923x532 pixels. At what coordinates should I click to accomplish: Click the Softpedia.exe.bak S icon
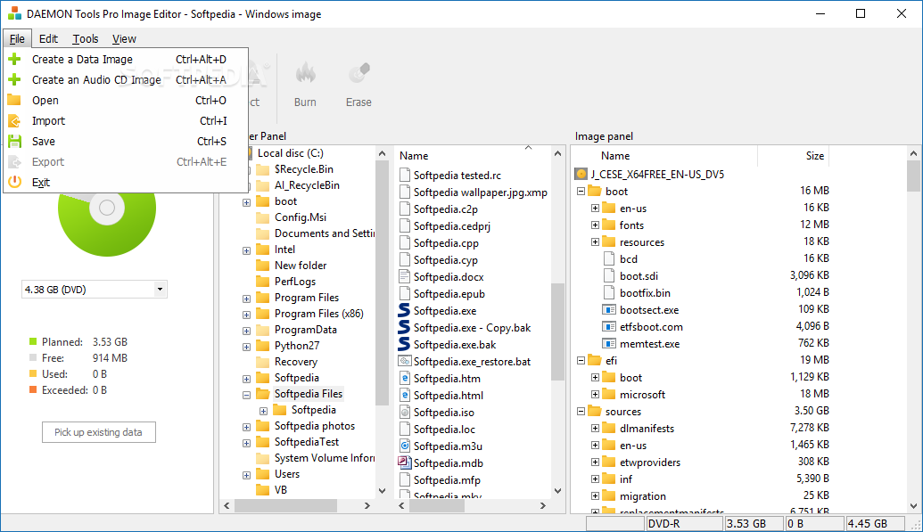point(404,344)
